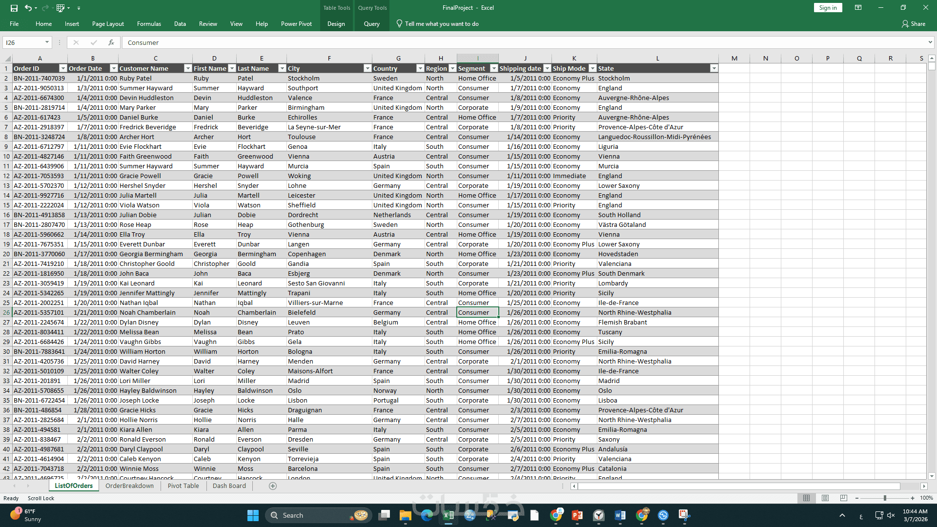The image size is (937, 527).
Task: Click the Insert Function fx icon
Action: (111, 42)
